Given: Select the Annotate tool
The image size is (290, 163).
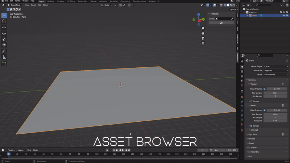Looking at the screenshot, I should click(x=4, y=51).
